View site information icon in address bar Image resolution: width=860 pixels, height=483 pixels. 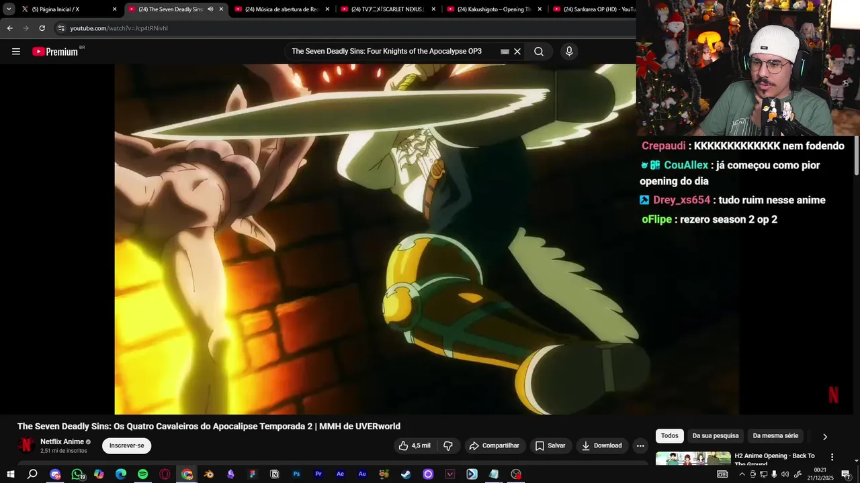point(61,28)
